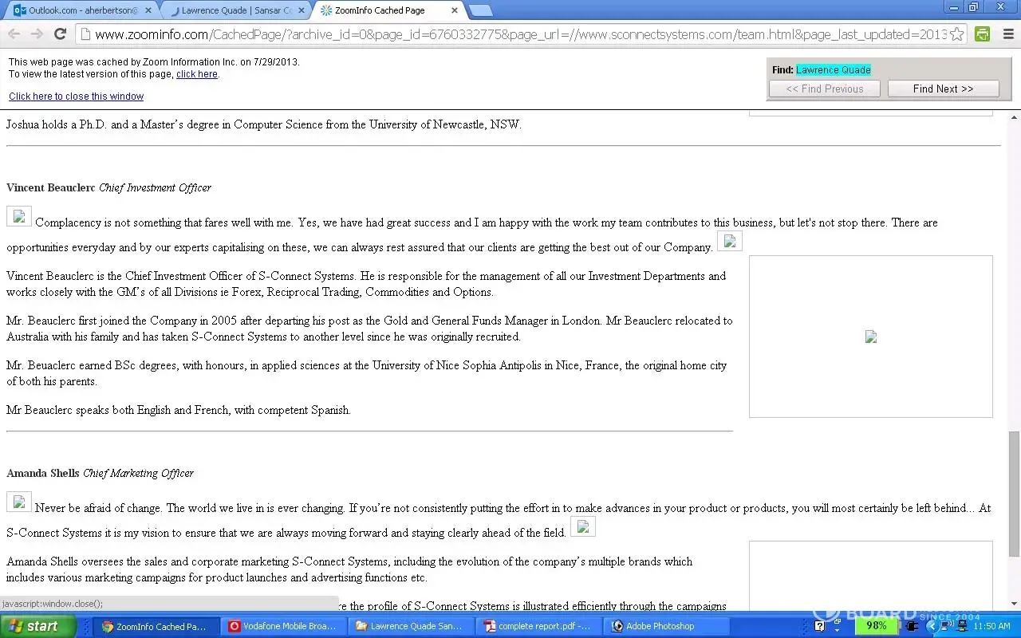Screen dimensions: 1021x638
Task: Open the green extension icon beside the star
Action: tap(983, 34)
